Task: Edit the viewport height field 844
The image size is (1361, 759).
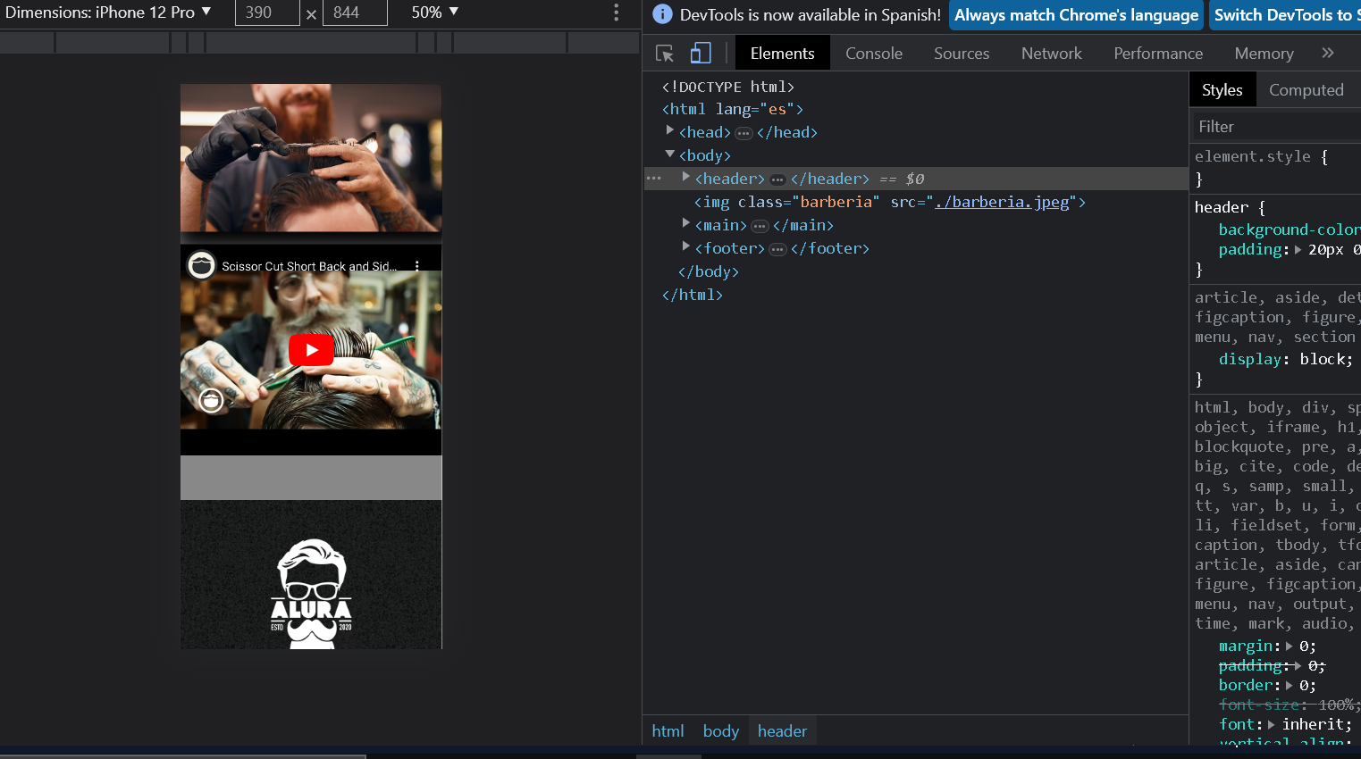Action: 355,13
